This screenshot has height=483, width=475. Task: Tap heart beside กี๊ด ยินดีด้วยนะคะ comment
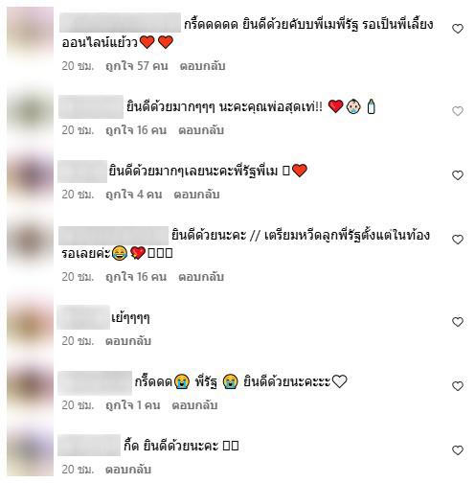coord(458,450)
